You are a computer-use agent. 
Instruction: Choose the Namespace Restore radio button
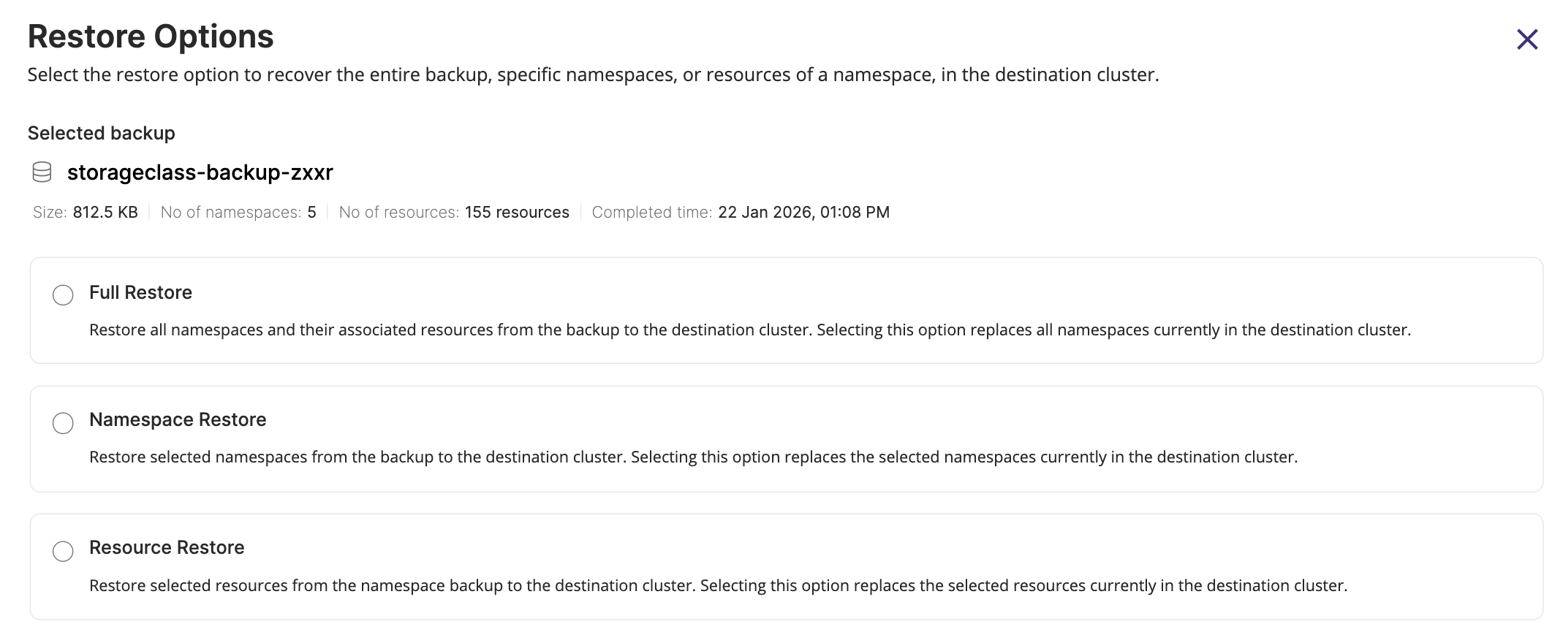point(63,423)
